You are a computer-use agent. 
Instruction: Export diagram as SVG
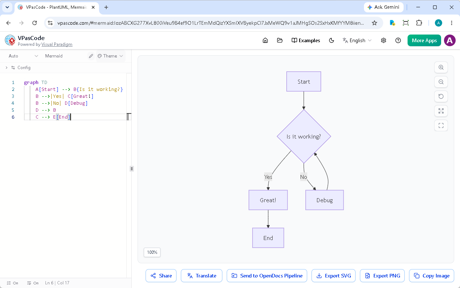(x=333, y=276)
